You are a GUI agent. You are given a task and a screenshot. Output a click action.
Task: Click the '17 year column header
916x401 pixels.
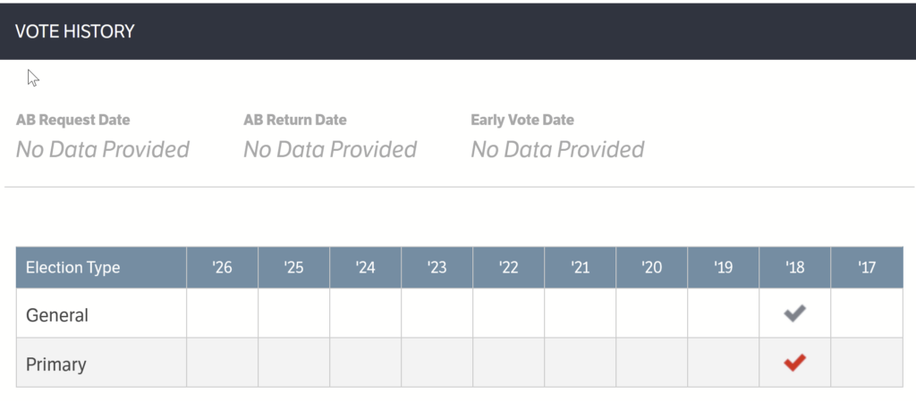pyautogui.click(x=866, y=267)
